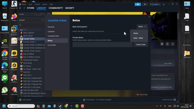Click Change My Screenshot Key link
Screen dimensions: 194x109
pos(161,87)
